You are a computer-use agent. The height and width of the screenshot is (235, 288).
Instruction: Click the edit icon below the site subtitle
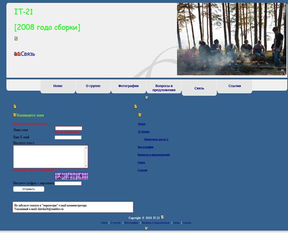(x=16, y=39)
